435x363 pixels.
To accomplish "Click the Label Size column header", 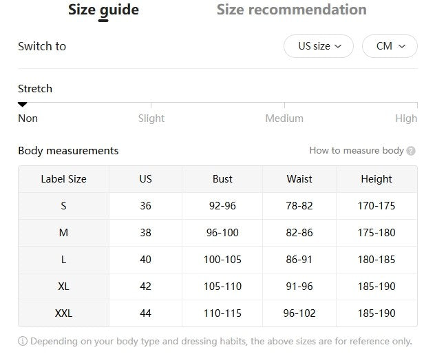I will coord(63,179).
